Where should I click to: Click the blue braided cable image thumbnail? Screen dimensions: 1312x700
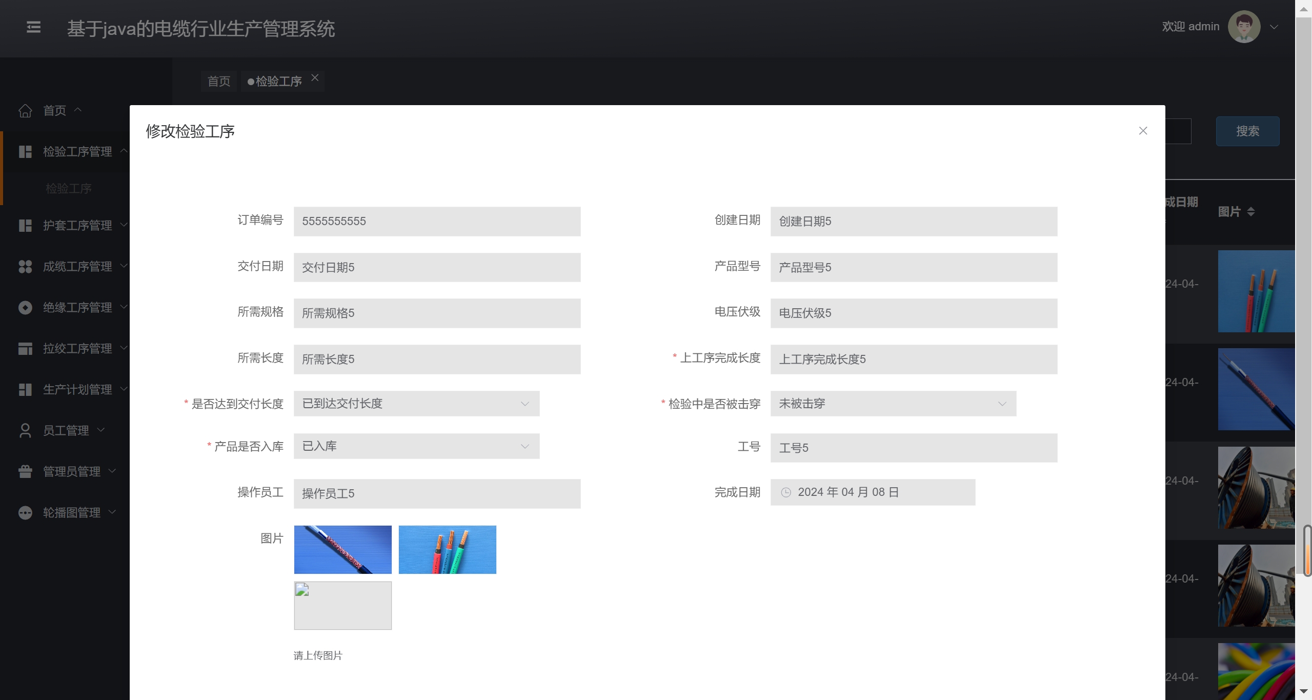342,550
